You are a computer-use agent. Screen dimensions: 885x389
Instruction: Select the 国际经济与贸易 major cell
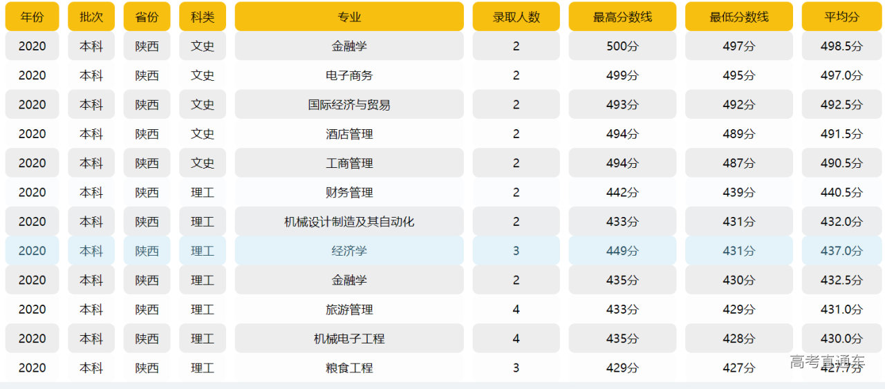(x=349, y=104)
